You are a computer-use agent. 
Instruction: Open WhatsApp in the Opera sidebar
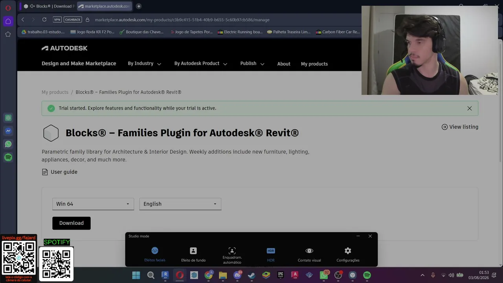[x=8, y=144]
